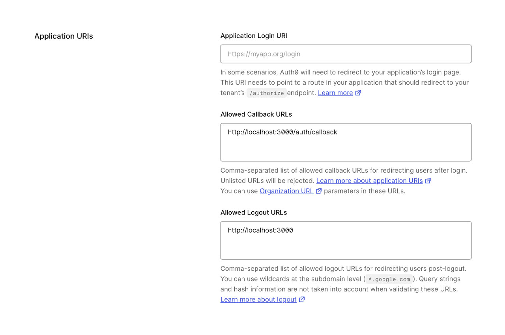Open the Organization URL link
Viewport: 505px width, 335px height.
[286, 191]
